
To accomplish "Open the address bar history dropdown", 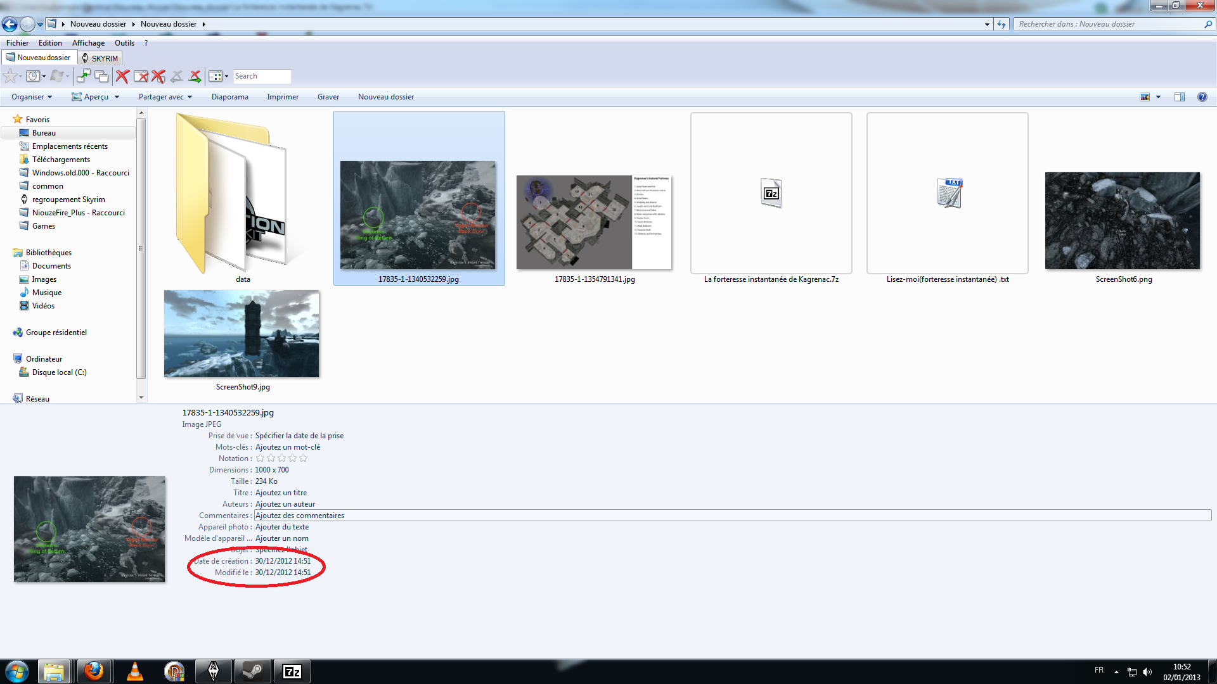I will 987,24.
